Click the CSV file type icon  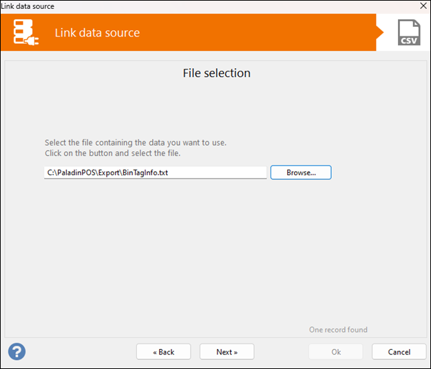pos(409,32)
